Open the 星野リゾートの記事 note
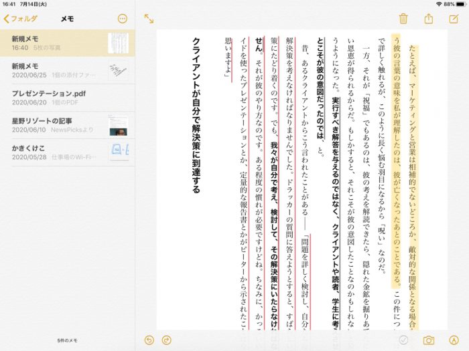This screenshot has width=469, height=351. coord(67,126)
